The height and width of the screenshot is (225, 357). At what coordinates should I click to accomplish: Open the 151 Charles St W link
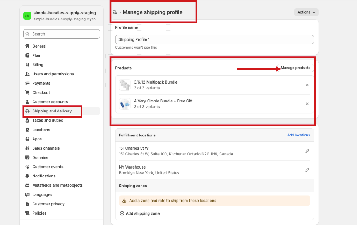coord(134,148)
